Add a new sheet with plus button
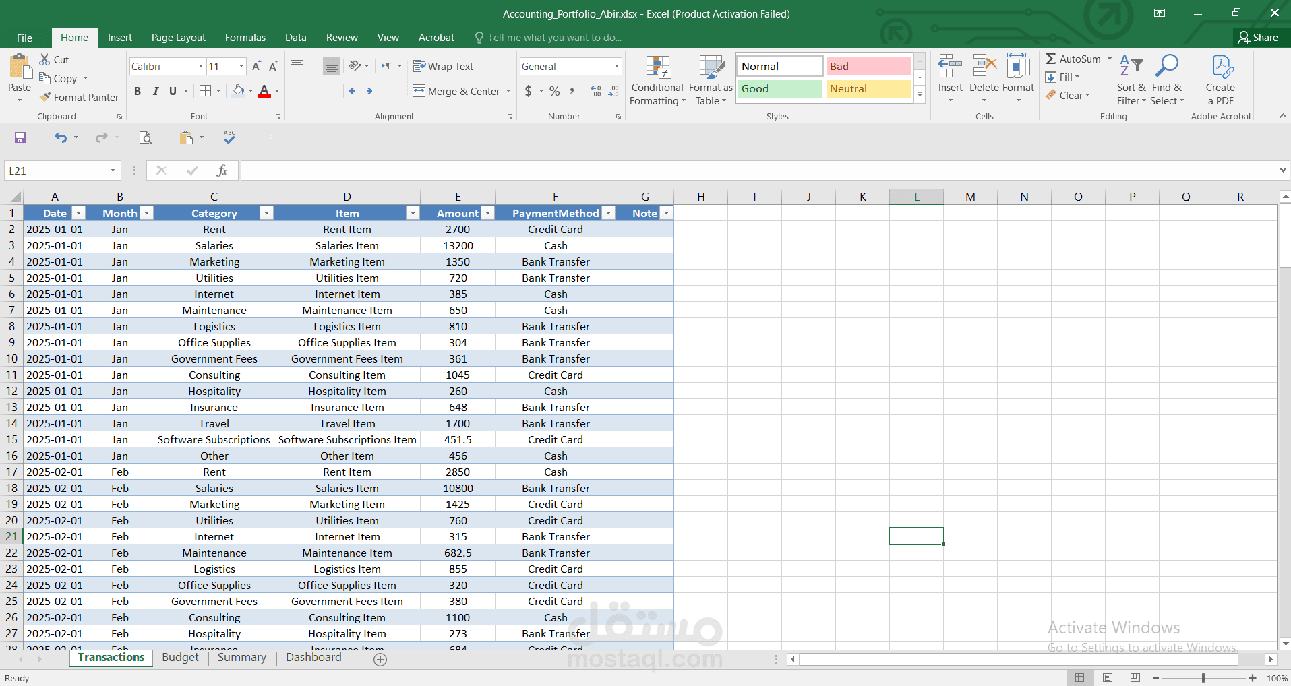 [x=380, y=660]
